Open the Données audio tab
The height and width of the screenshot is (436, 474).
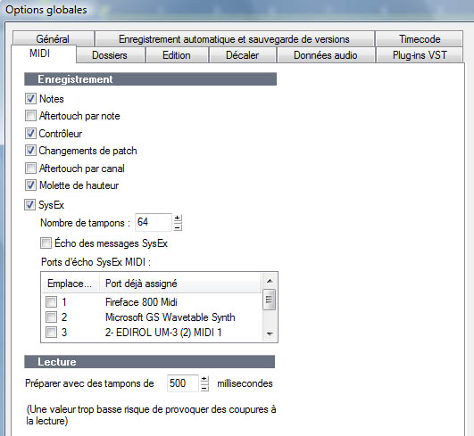[x=326, y=55]
